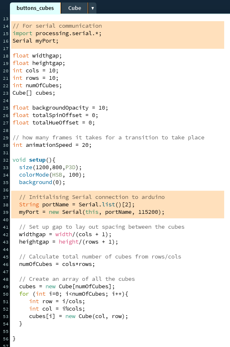This screenshot has width=230, height=347.
Task: Click the 'int animationSpeed = 20;' line
Action: pos(52,145)
